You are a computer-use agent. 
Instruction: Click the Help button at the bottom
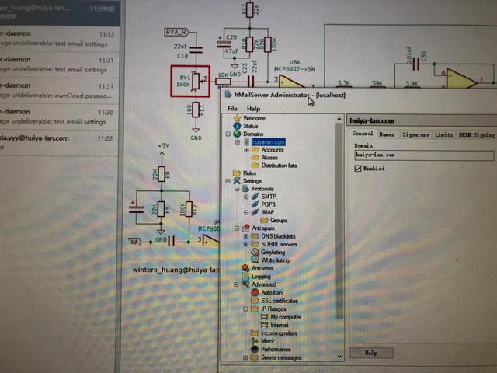tap(371, 353)
